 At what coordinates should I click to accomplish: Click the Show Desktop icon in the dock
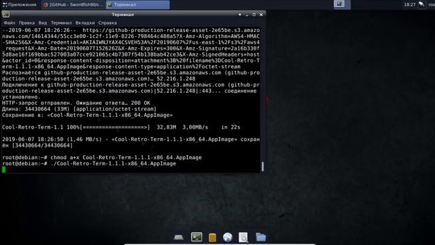pyautogui.click(x=178, y=238)
